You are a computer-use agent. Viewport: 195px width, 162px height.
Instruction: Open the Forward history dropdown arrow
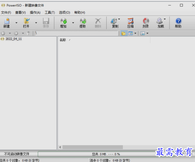pos(23,33)
